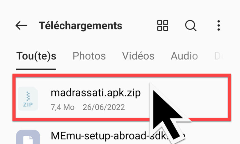Tap the white document glyph in MEmu icon
Screen dimensions: 240x144
tap(28, 140)
